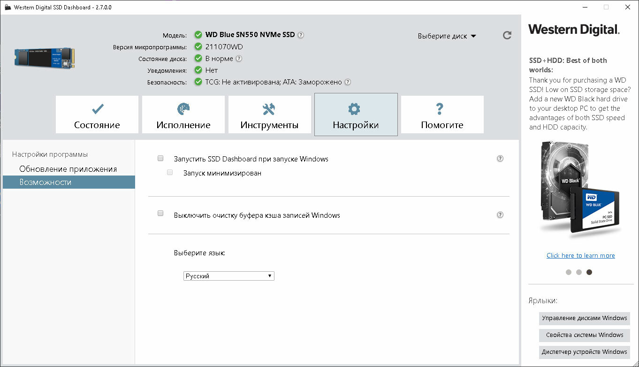Open the Исполнение performance gauge tab
The width and height of the screenshot is (639, 367).
click(183, 114)
